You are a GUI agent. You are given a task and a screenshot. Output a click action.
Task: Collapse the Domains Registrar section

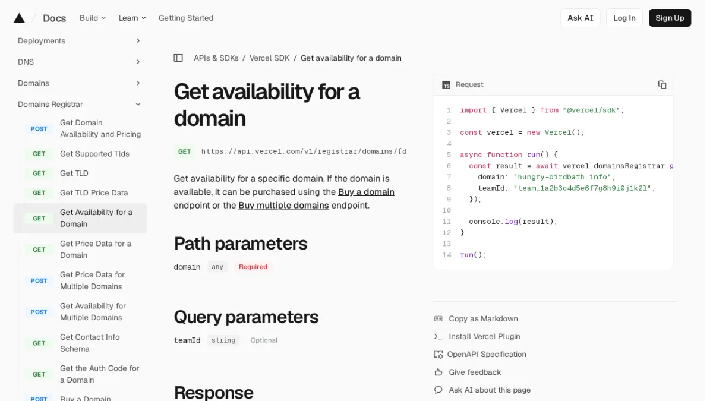pos(80,105)
